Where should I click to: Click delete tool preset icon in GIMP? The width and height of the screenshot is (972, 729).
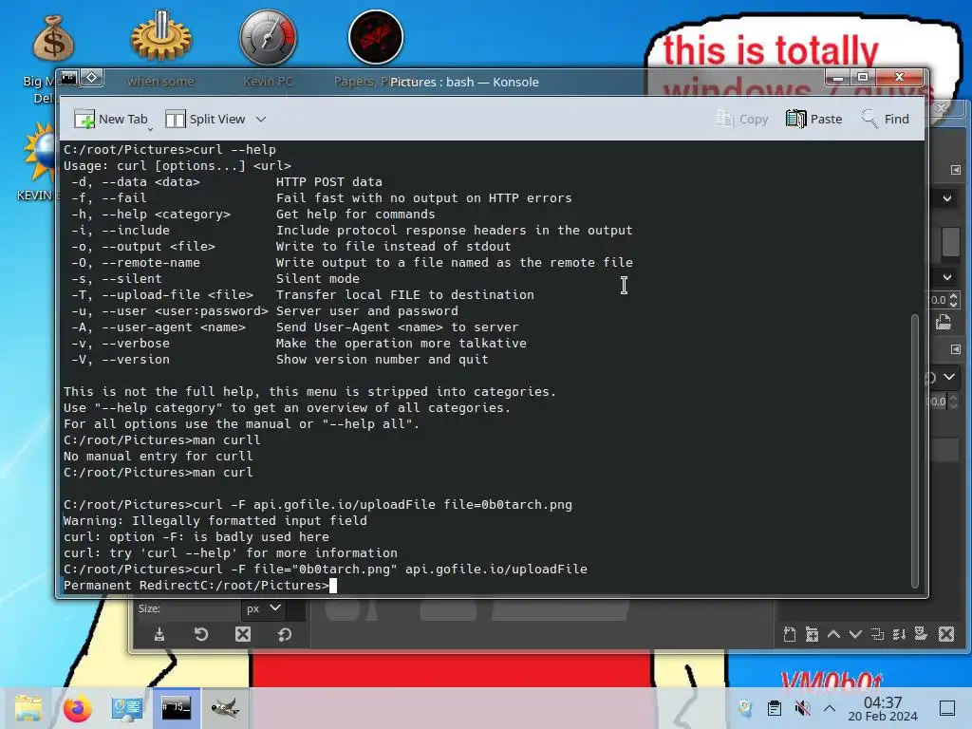243,634
